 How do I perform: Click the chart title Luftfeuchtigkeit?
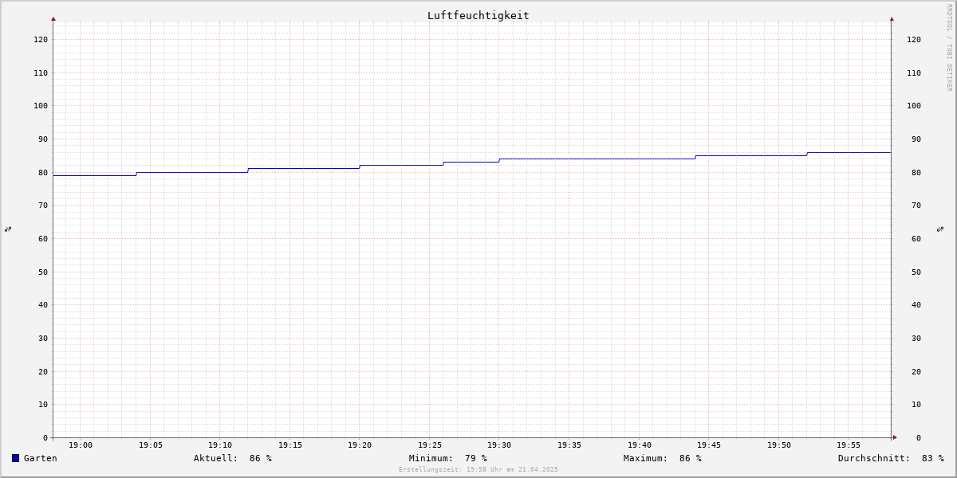point(478,15)
